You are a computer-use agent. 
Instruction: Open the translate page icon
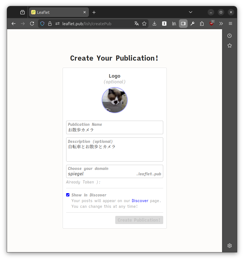(136, 24)
